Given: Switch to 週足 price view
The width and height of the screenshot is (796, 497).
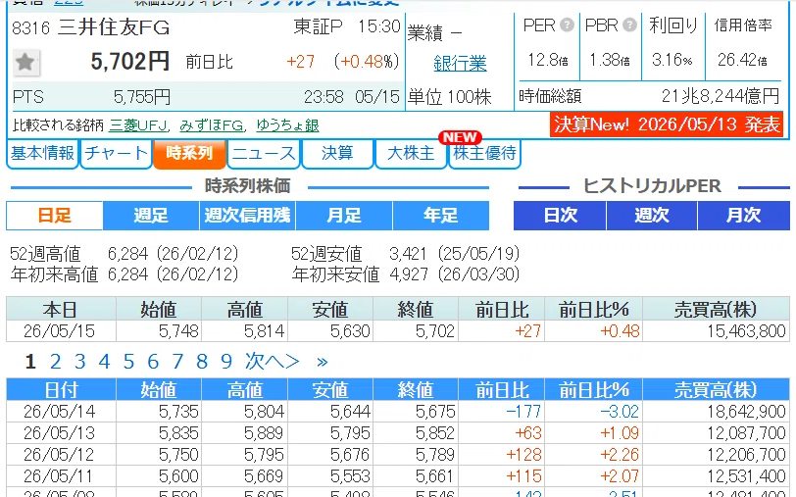Looking at the screenshot, I should 151,216.
